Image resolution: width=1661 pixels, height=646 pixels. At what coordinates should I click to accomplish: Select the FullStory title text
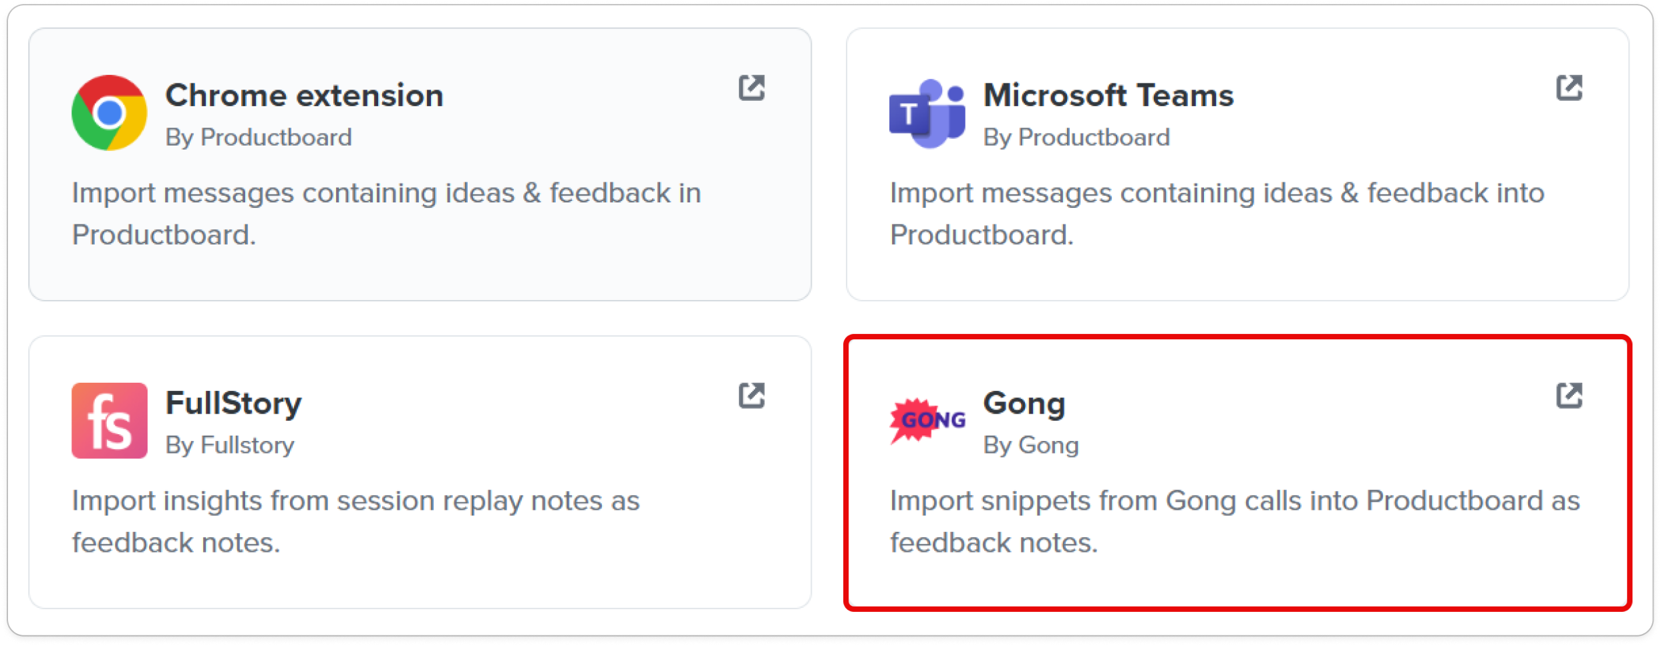234,404
